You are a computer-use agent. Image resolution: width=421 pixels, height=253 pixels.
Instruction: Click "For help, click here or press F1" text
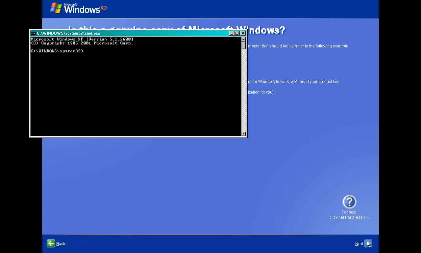pyautogui.click(x=349, y=215)
